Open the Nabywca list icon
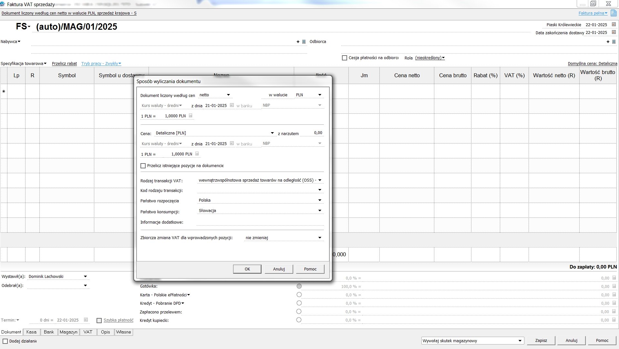Viewport: 619px width, 349px height. click(x=304, y=42)
